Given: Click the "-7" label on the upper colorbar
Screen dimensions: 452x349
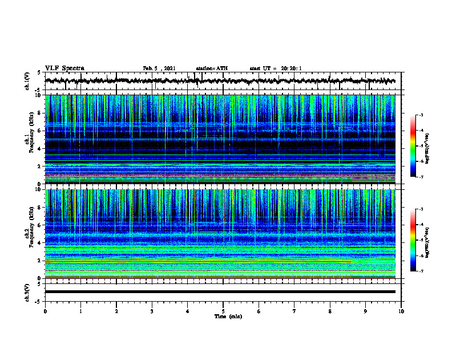Looking at the screenshot, I should pos(421,177).
